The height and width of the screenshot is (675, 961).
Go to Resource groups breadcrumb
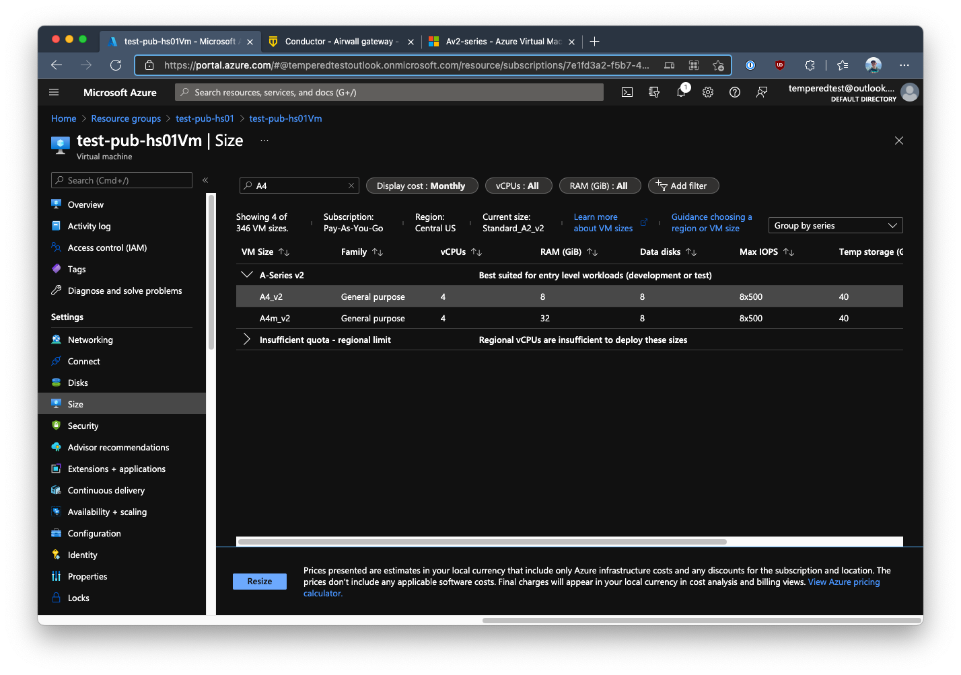[x=126, y=118]
